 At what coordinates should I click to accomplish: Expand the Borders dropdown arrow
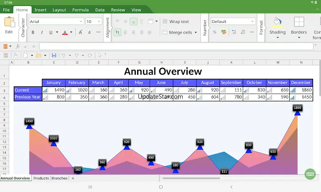pos(299,38)
